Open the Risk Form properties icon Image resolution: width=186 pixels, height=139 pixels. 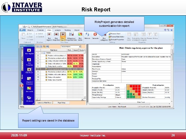129,37
